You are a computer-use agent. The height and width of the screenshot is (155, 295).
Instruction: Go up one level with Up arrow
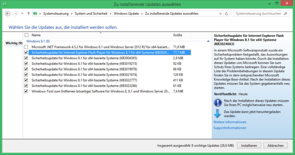[28, 14]
